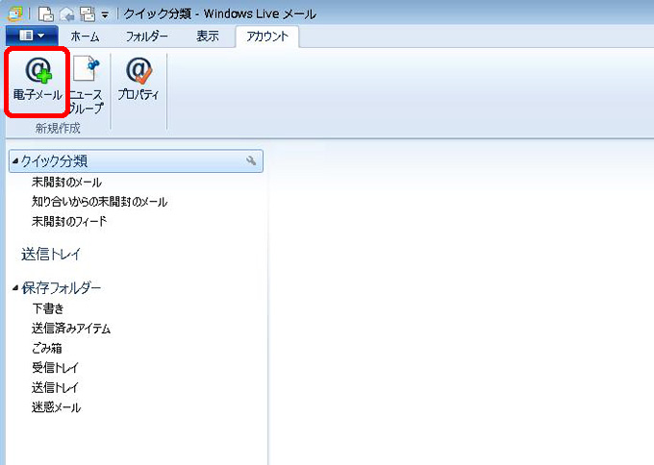Open account プロパティ

click(x=138, y=80)
